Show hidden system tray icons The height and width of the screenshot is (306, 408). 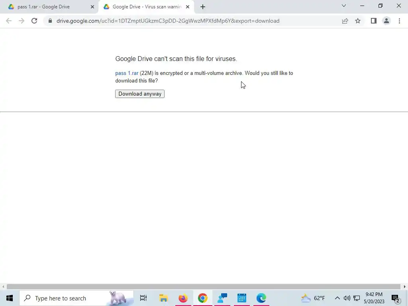click(337, 298)
